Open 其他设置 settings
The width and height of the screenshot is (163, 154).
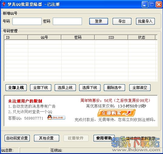pyautogui.click(x=46, y=138)
